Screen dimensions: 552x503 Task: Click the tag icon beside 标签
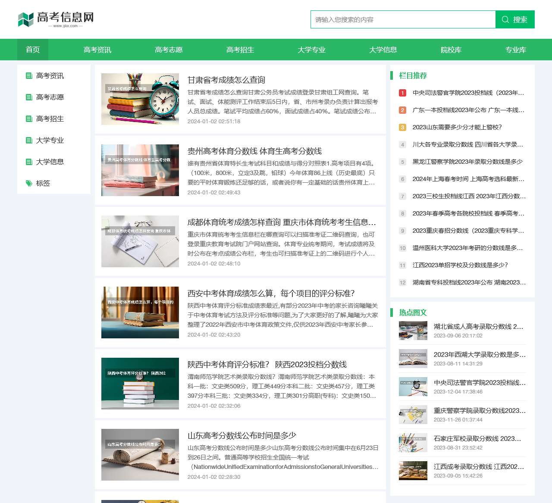point(29,184)
